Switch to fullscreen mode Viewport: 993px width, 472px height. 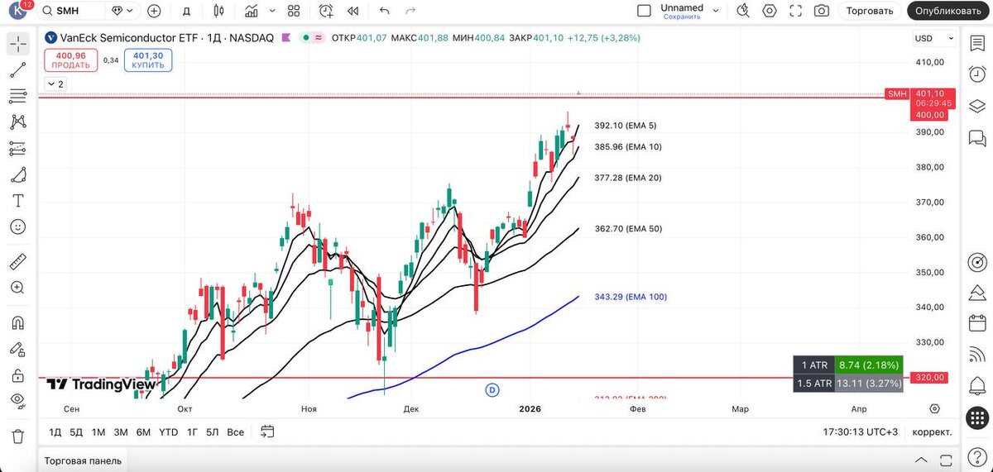(x=795, y=11)
